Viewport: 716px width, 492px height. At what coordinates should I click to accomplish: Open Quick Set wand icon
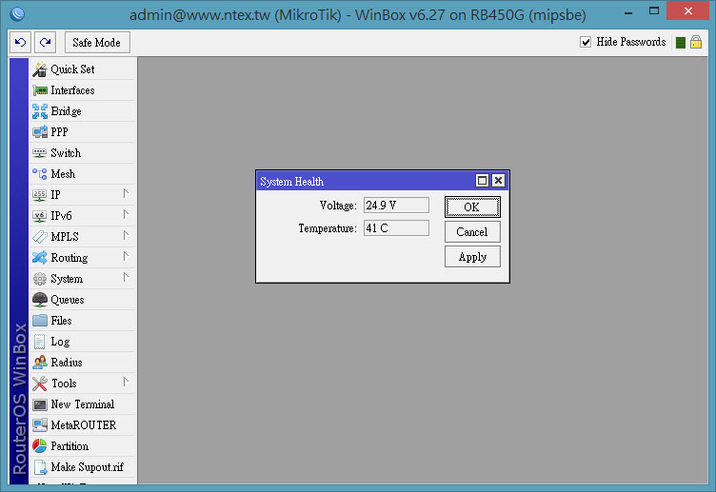(40, 69)
